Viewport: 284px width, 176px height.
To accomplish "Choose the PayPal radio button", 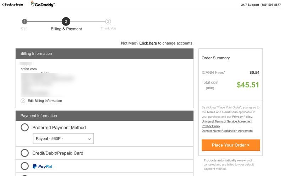I will click(24, 166).
